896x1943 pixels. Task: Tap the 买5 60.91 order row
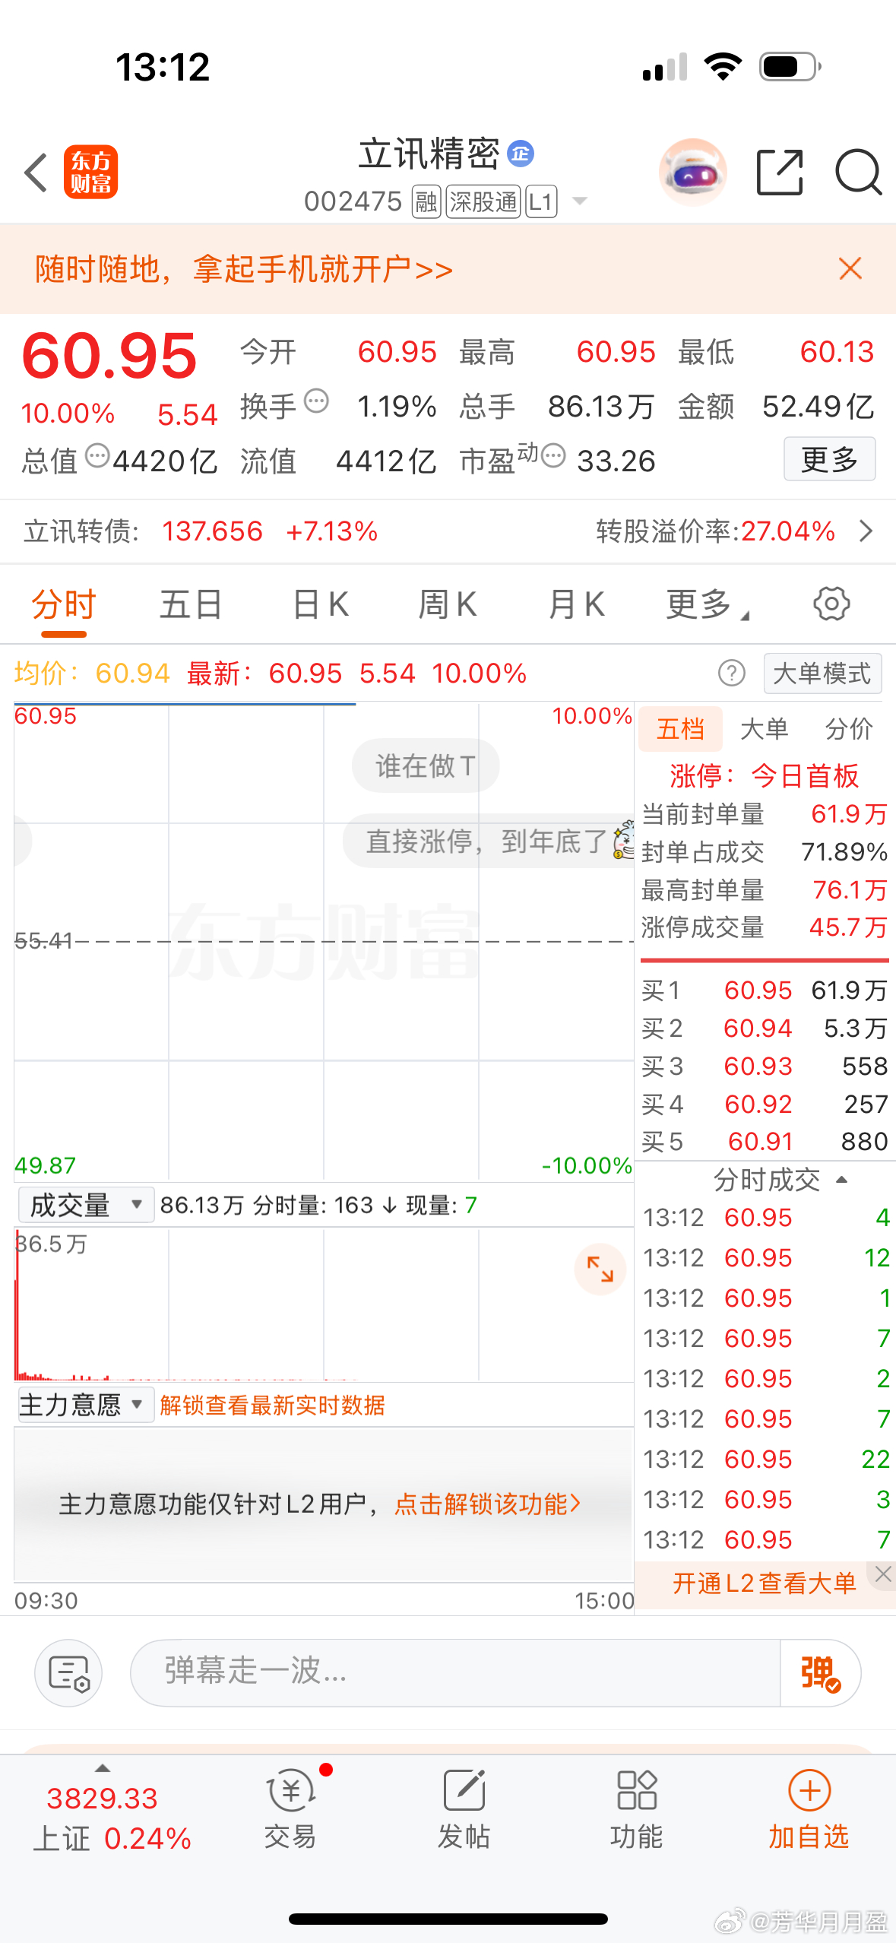765,1142
